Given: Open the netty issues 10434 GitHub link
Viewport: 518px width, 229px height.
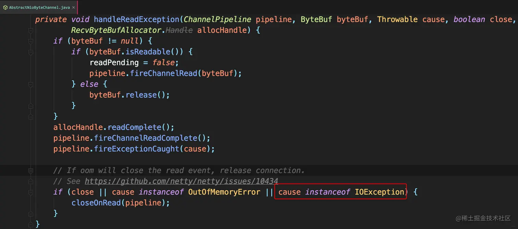Looking at the screenshot, I should (x=181, y=181).
